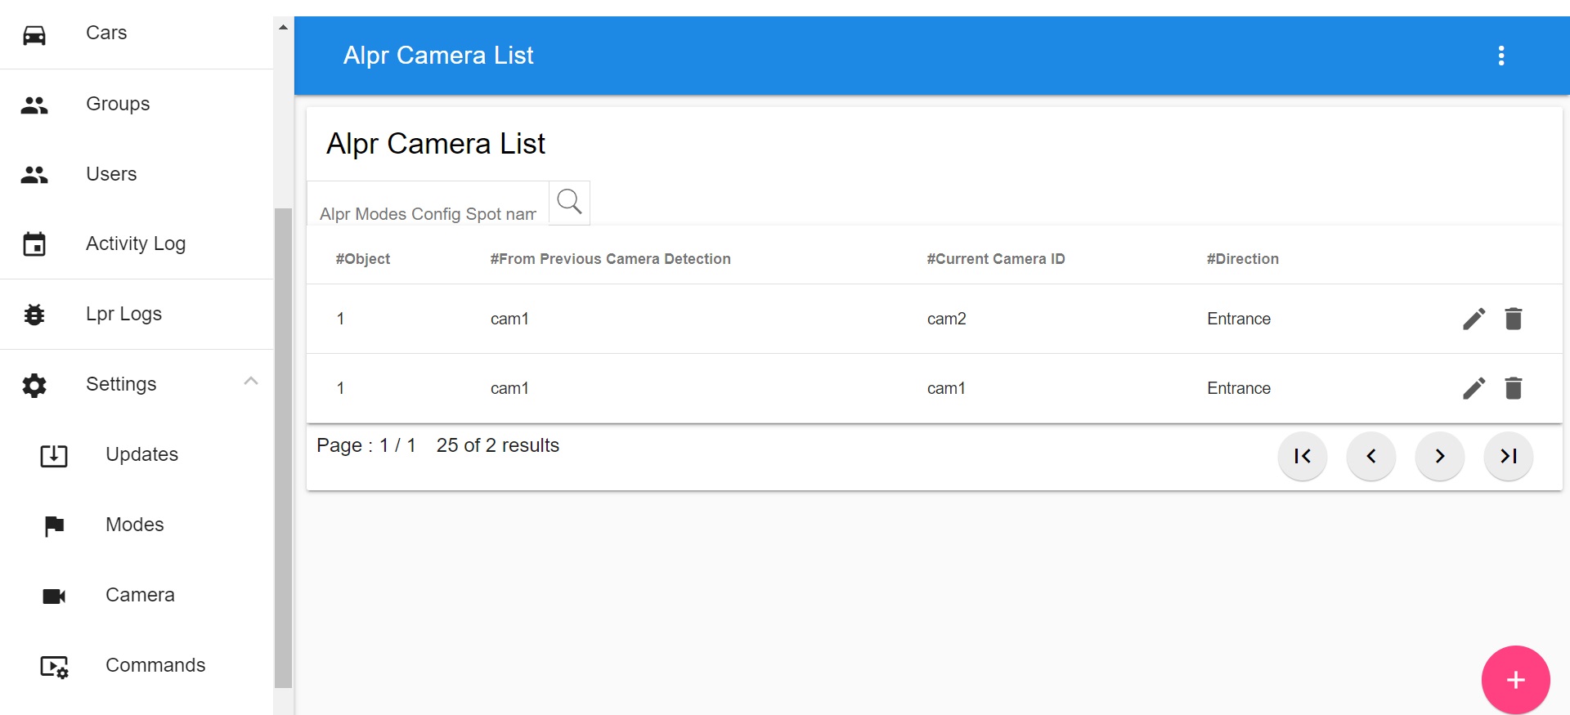Screen dimensions: 1570x715
Task: Edit the row with current camera cam1
Action: click(1474, 388)
